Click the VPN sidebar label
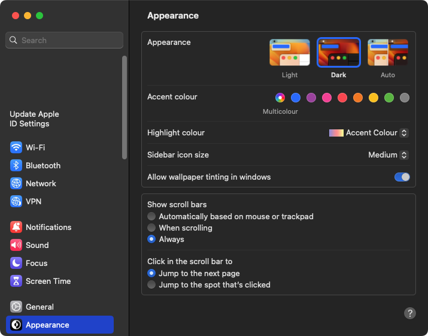Image resolution: width=428 pixels, height=336 pixels. tap(34, 202)
